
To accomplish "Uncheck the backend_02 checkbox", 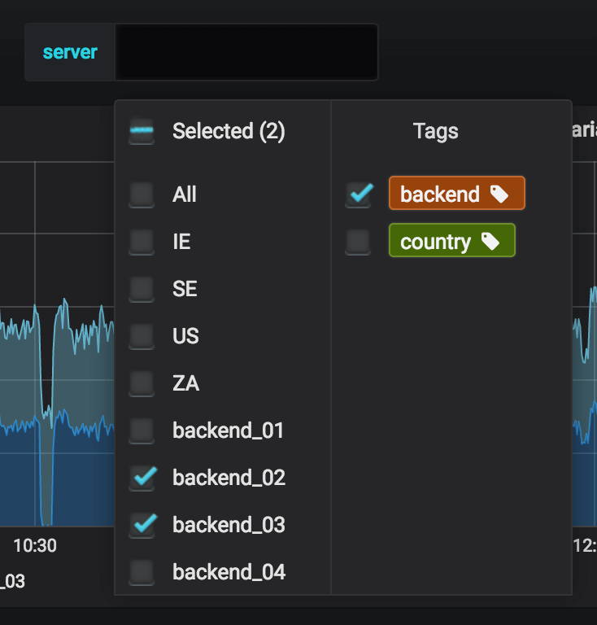I will (x=142, y=478).
